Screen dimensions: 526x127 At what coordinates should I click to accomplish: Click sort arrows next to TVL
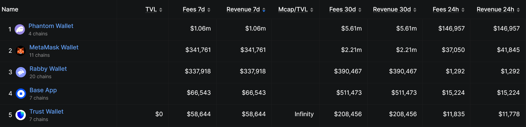(x=161, y=10)
